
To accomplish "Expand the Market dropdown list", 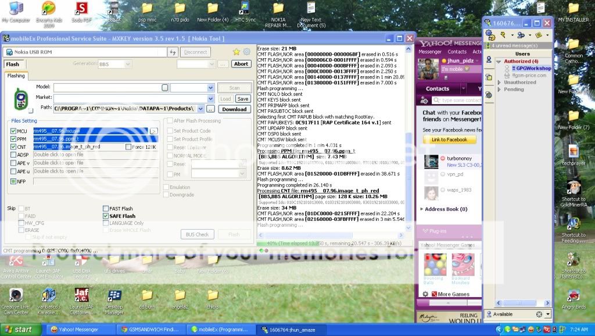I will 210,99.
